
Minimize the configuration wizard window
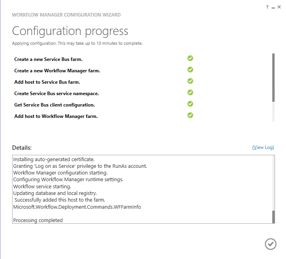click(273, 7)
